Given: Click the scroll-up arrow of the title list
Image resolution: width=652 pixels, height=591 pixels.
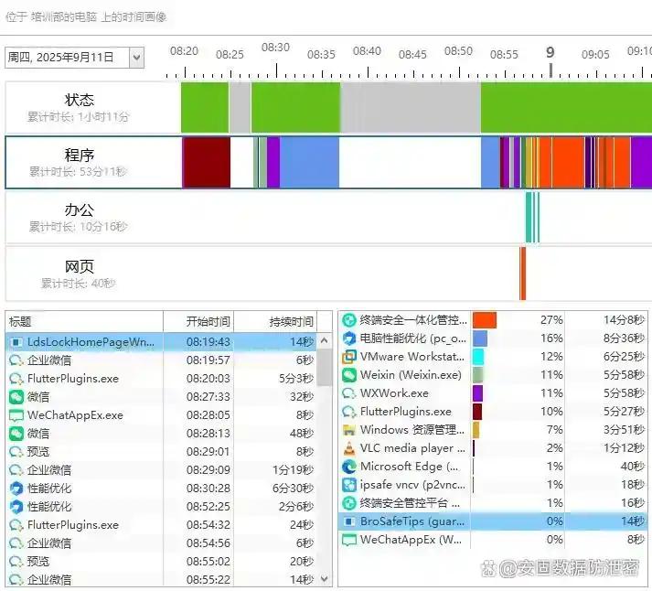Looking at the screenshot, I should 325,340.
